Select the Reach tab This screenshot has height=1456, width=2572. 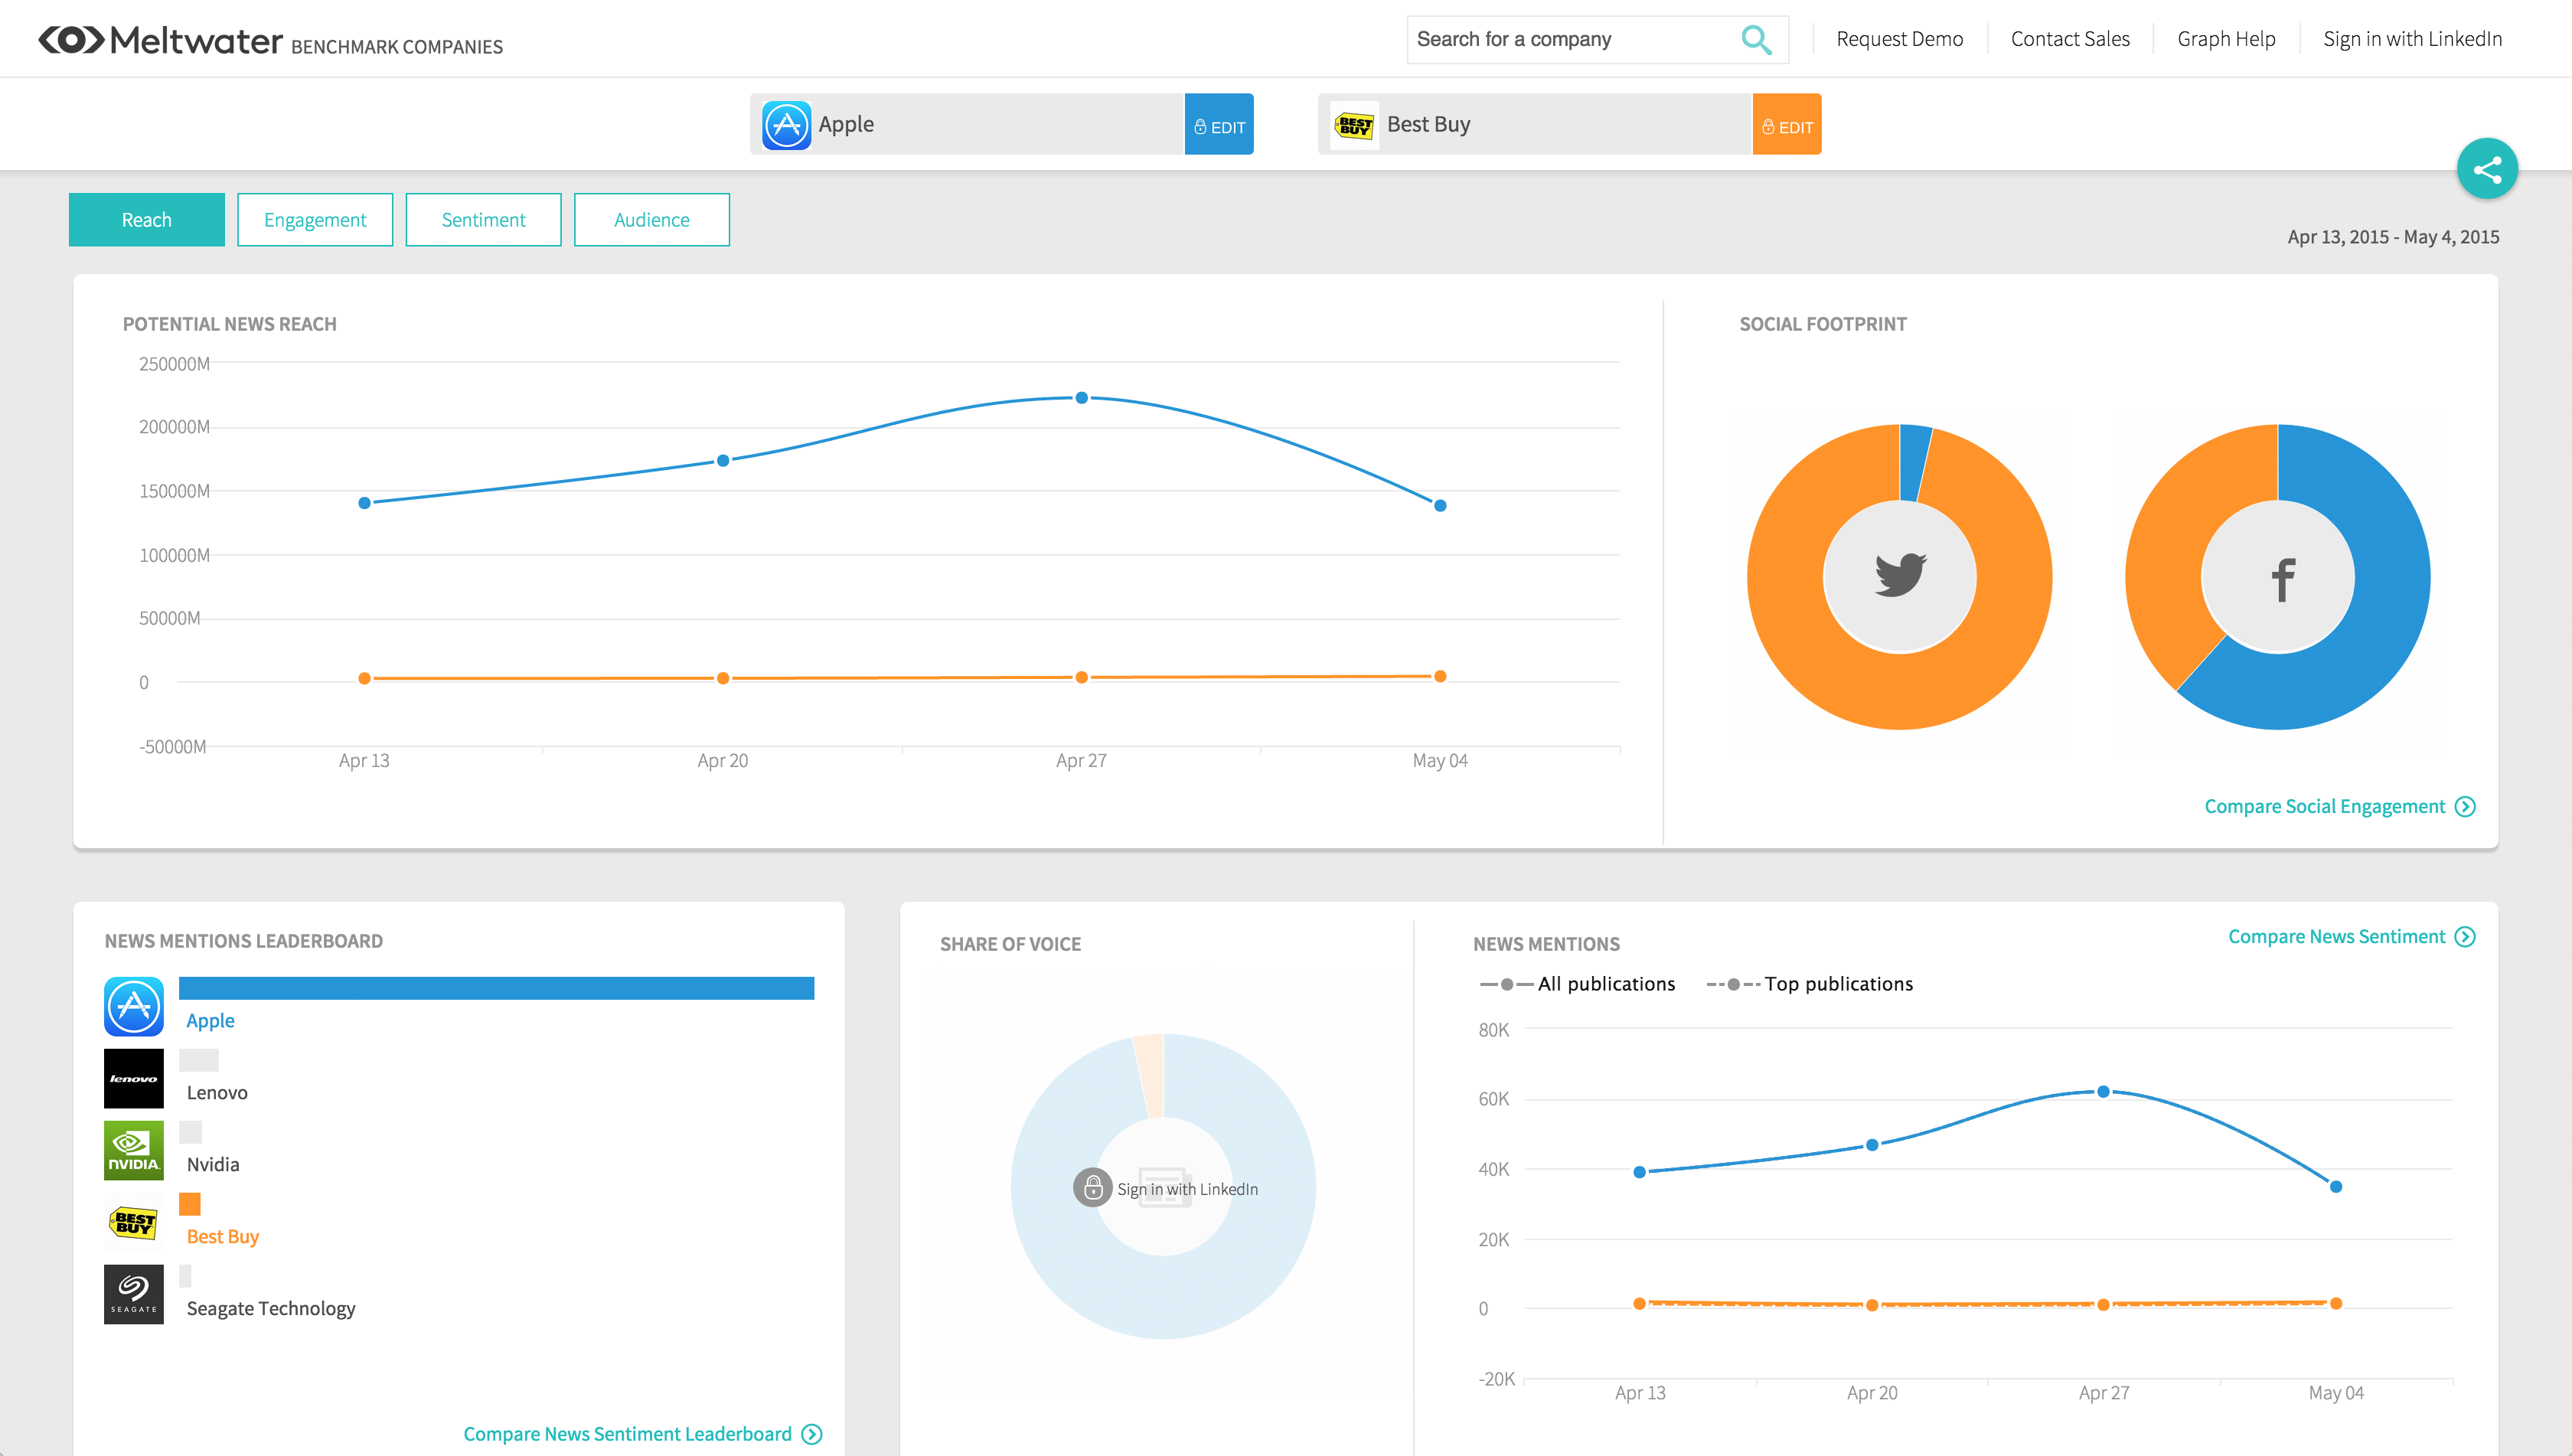147,220
